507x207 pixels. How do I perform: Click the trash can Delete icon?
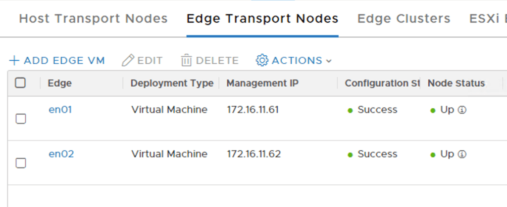186,61
